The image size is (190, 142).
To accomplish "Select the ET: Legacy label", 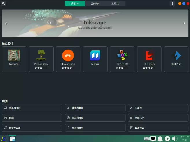I will [149, 64].
